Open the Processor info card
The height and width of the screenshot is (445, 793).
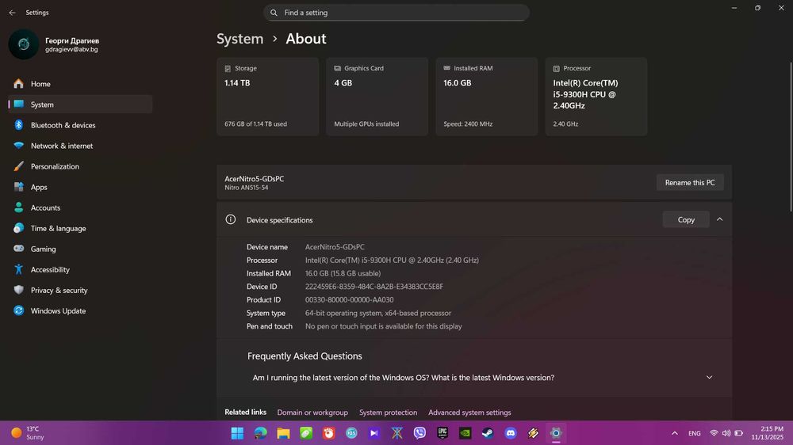(596, 97)
